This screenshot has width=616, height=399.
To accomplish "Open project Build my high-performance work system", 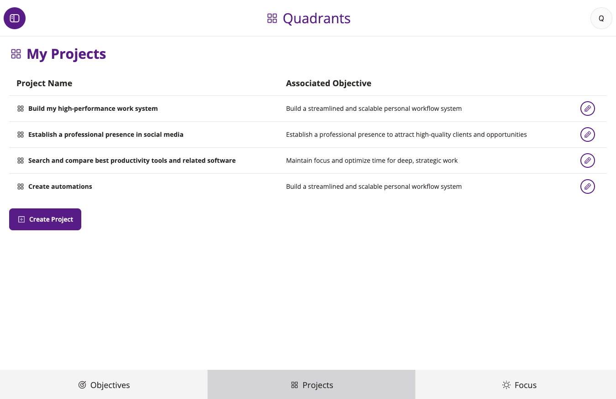I will pyautogui.click(x=93, y=109).
